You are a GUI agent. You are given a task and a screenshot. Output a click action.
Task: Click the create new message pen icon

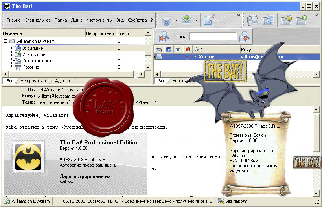coord(209,20)
